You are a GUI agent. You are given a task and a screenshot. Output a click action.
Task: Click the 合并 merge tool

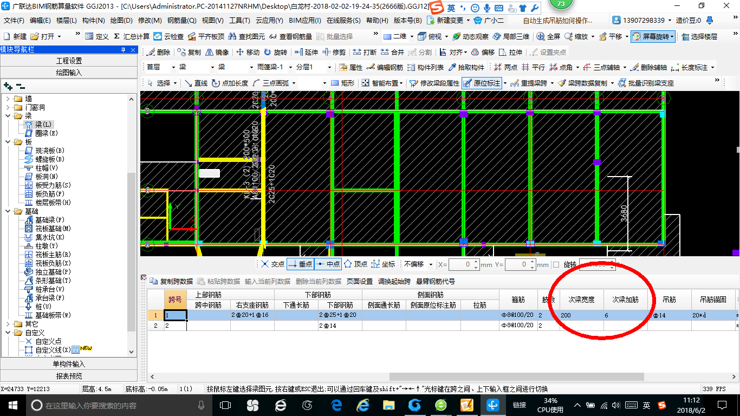392,53
